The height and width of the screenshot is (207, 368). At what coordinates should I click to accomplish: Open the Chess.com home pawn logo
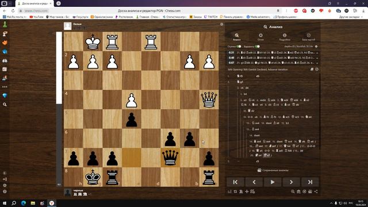5,24
